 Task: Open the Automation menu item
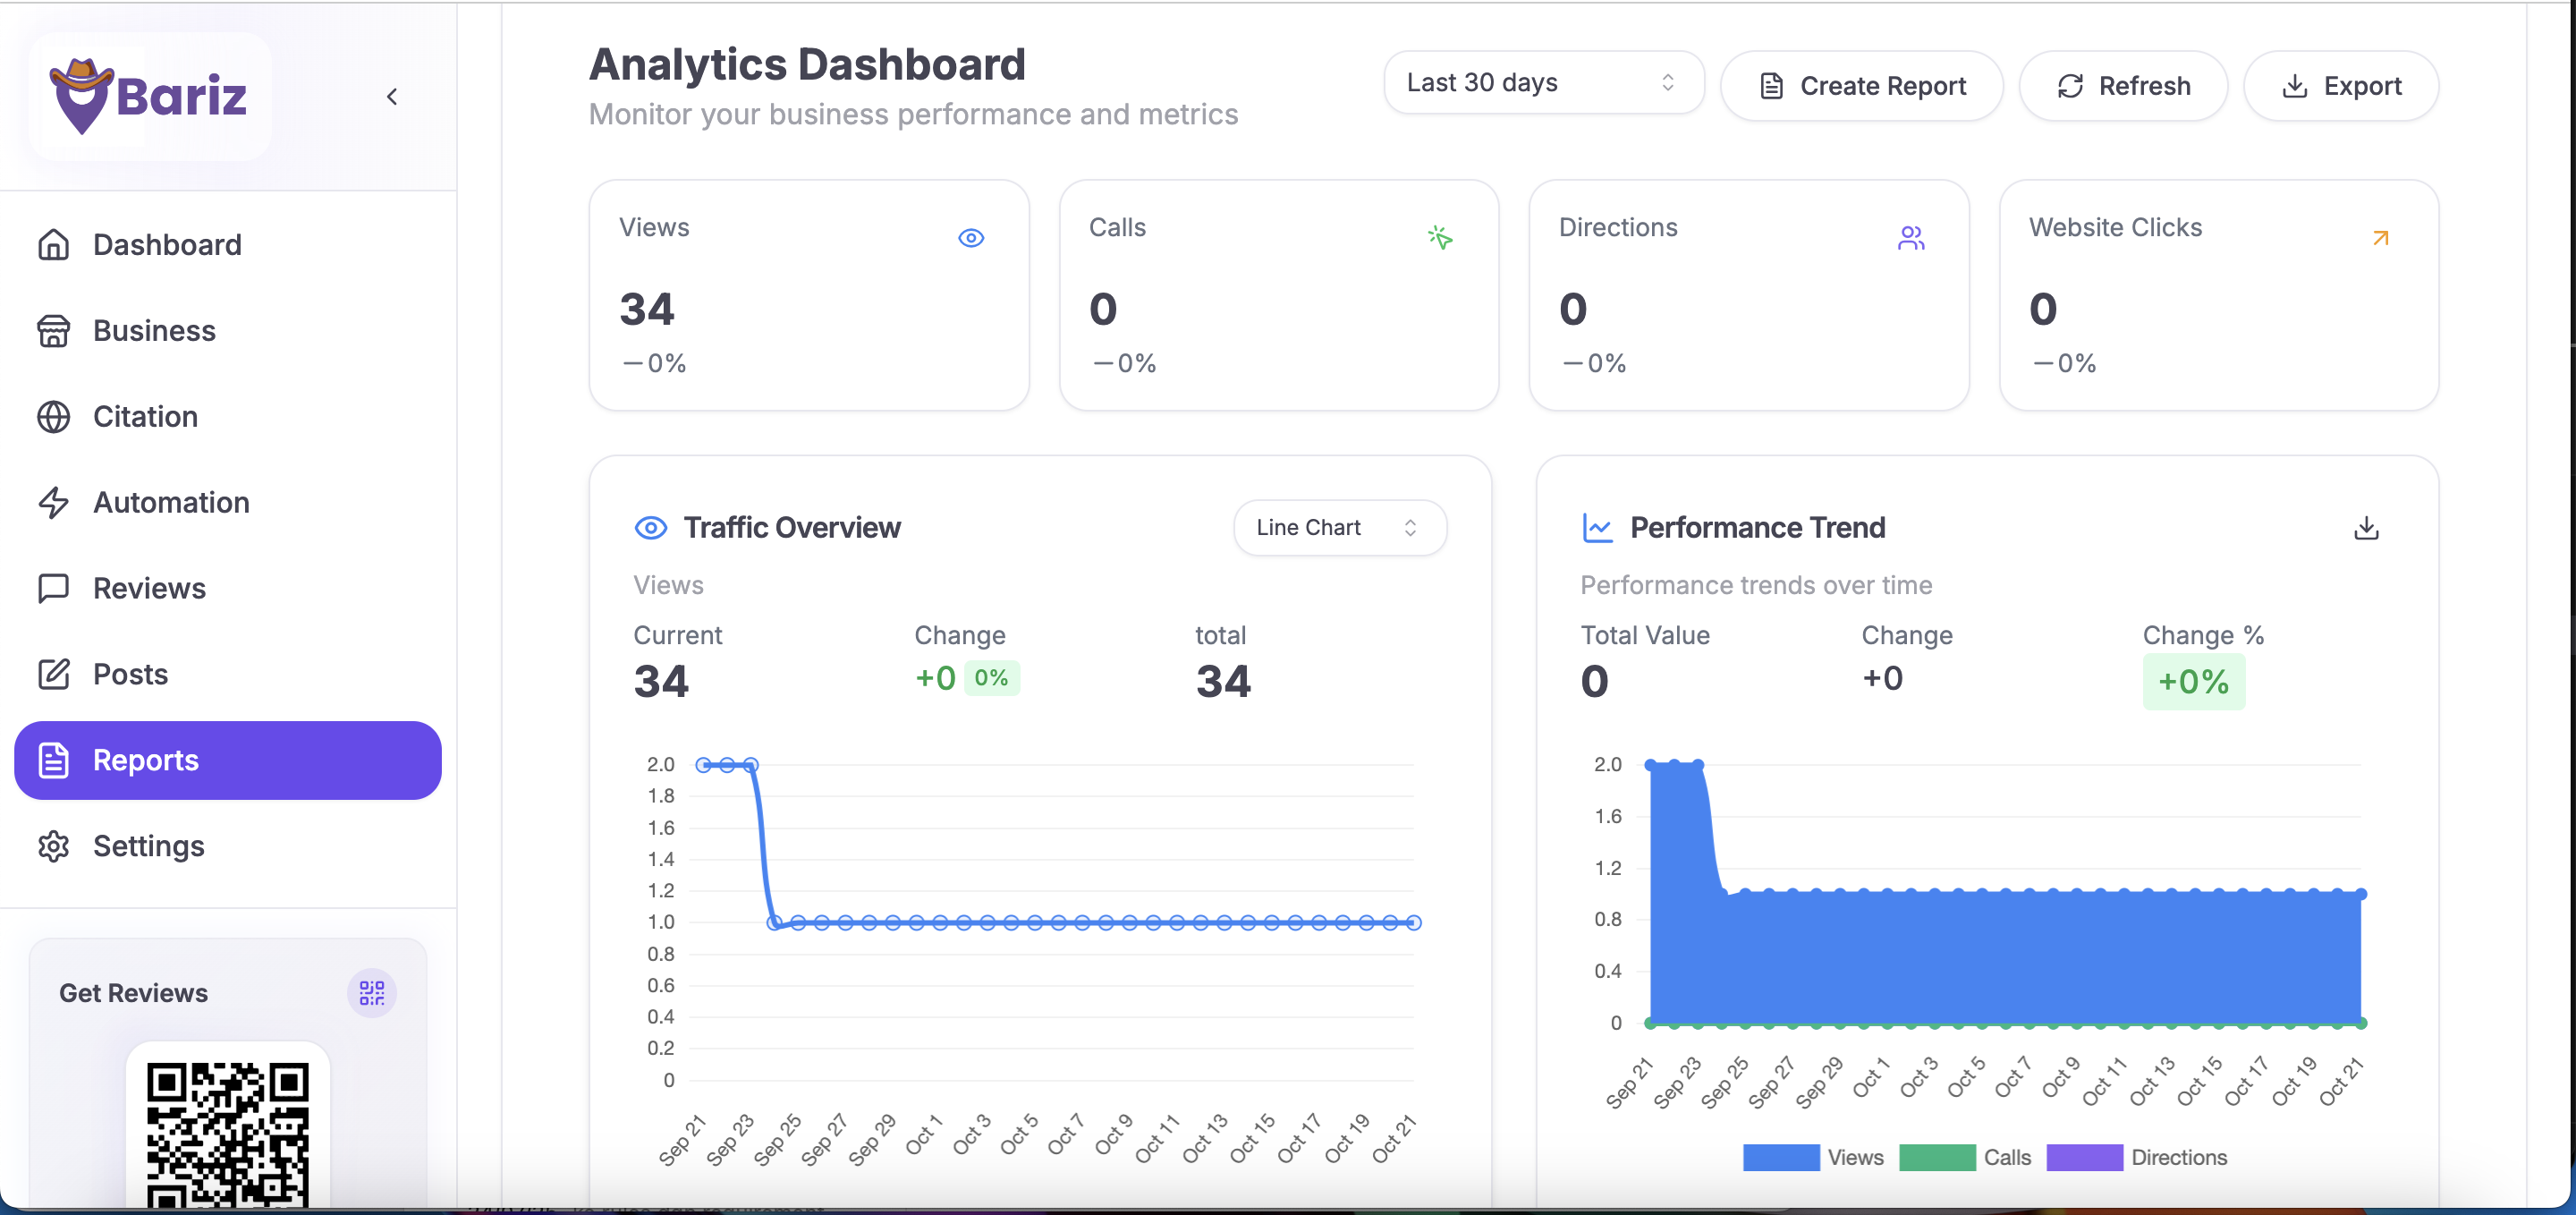pos(171,502)
